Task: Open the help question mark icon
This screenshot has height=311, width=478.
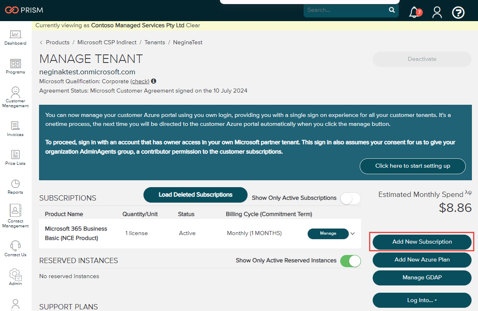Action: tap(458, 12)
